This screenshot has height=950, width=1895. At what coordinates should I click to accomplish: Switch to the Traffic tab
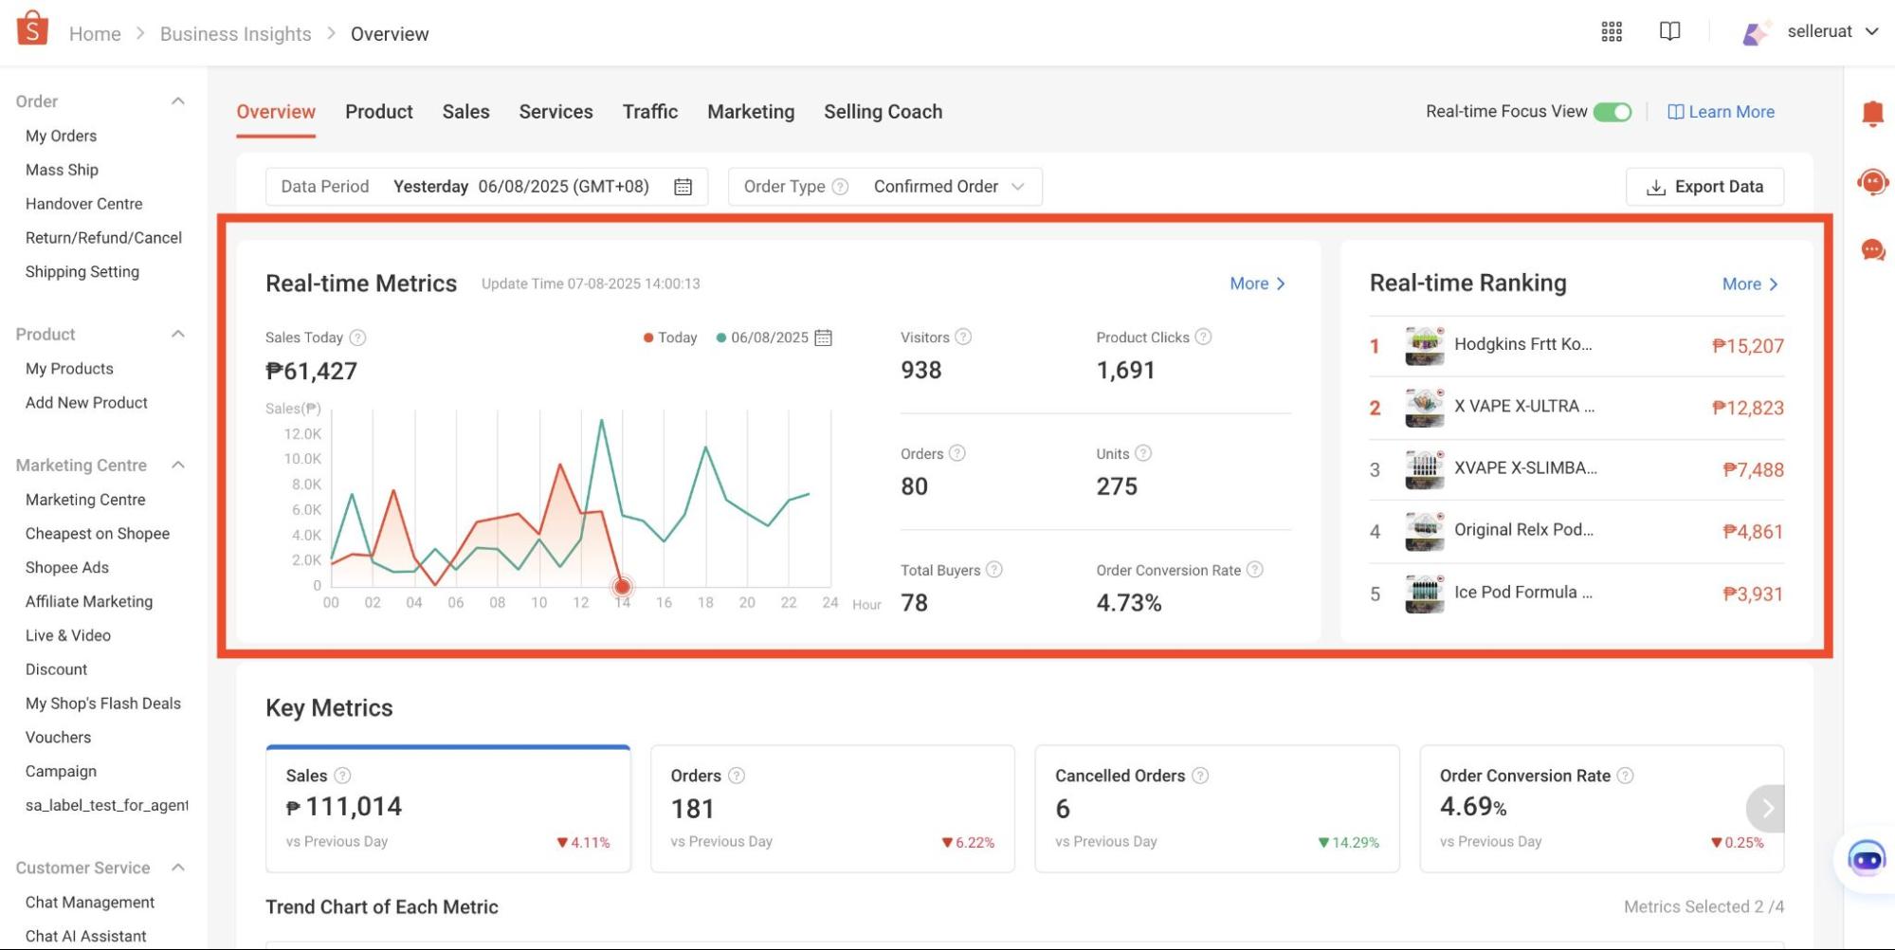click(649, 111)
